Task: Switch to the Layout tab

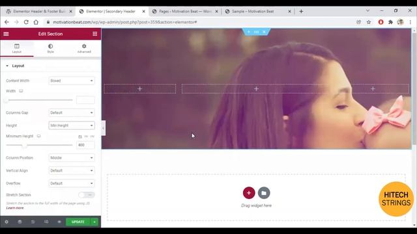Action: [17, 48]
